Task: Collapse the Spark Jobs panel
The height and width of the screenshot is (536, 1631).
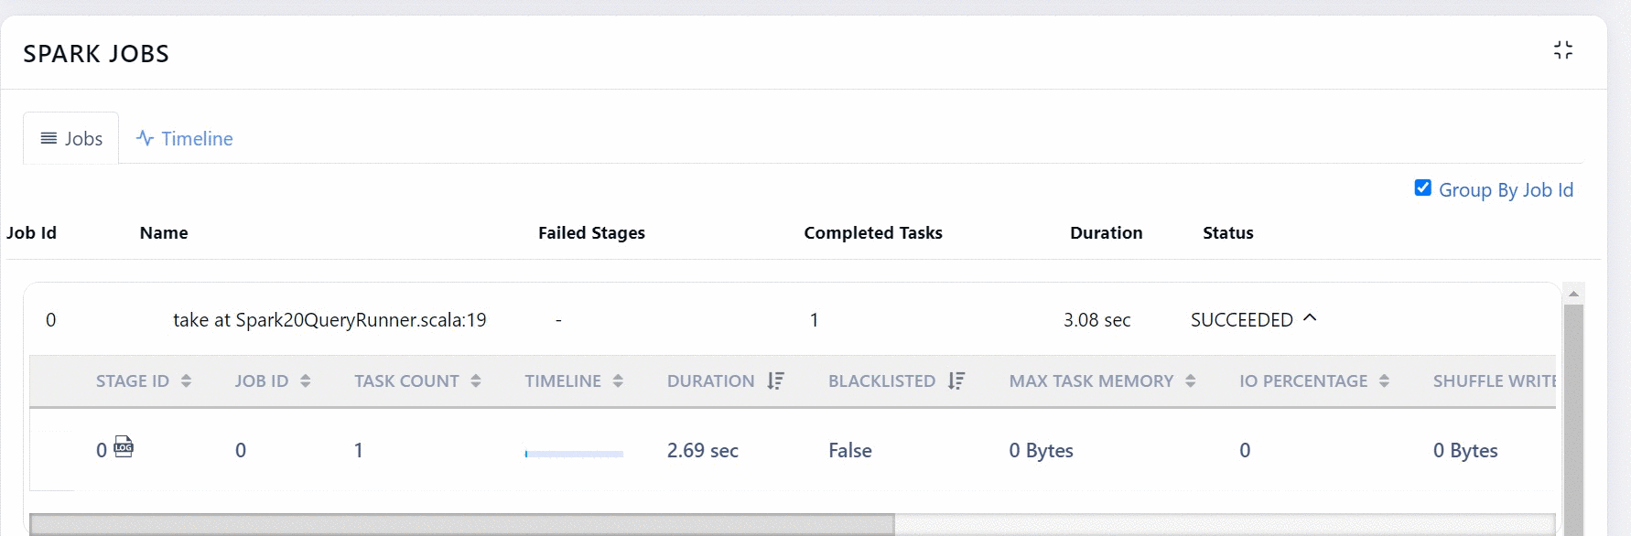Action: [x=1562, y=50]
